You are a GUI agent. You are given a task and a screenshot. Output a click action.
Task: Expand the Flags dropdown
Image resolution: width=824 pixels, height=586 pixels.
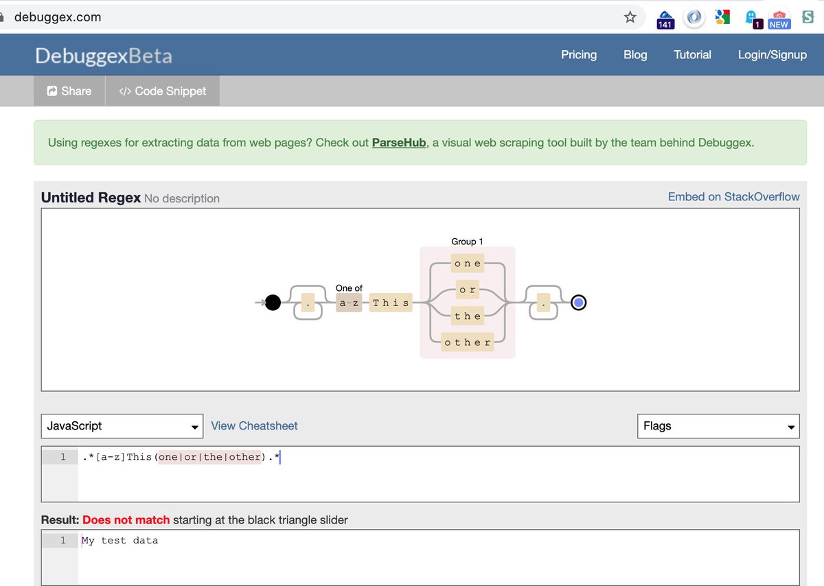(x=718, y=426)
